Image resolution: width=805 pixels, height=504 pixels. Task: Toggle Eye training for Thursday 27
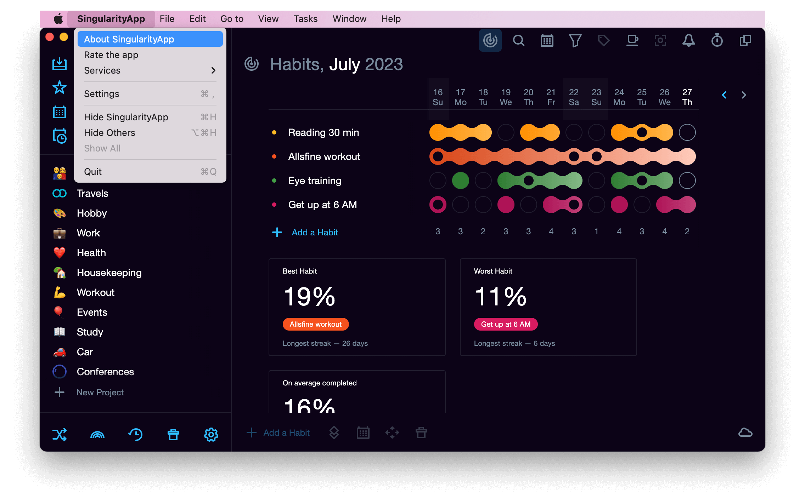click(x=687, y=181)
